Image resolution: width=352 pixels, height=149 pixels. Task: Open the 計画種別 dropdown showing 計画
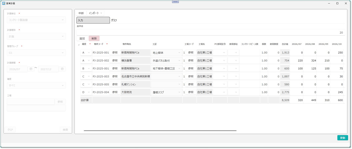[x=36, y=36]
